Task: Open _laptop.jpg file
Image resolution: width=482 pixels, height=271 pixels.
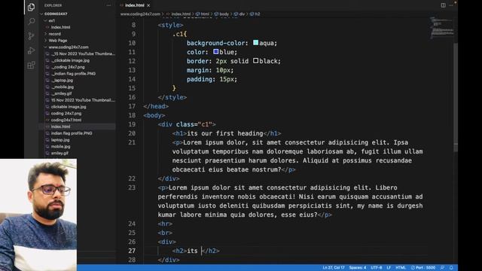Action: [62, 81]
